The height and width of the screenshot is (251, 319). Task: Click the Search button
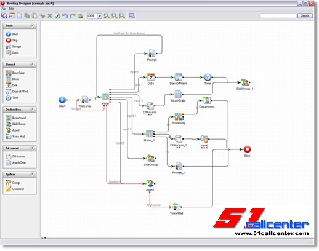[305, 15]
